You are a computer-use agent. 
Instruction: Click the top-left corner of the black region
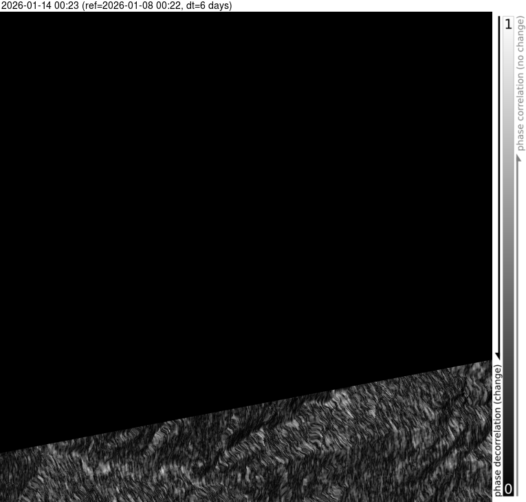tap(3, 15)
